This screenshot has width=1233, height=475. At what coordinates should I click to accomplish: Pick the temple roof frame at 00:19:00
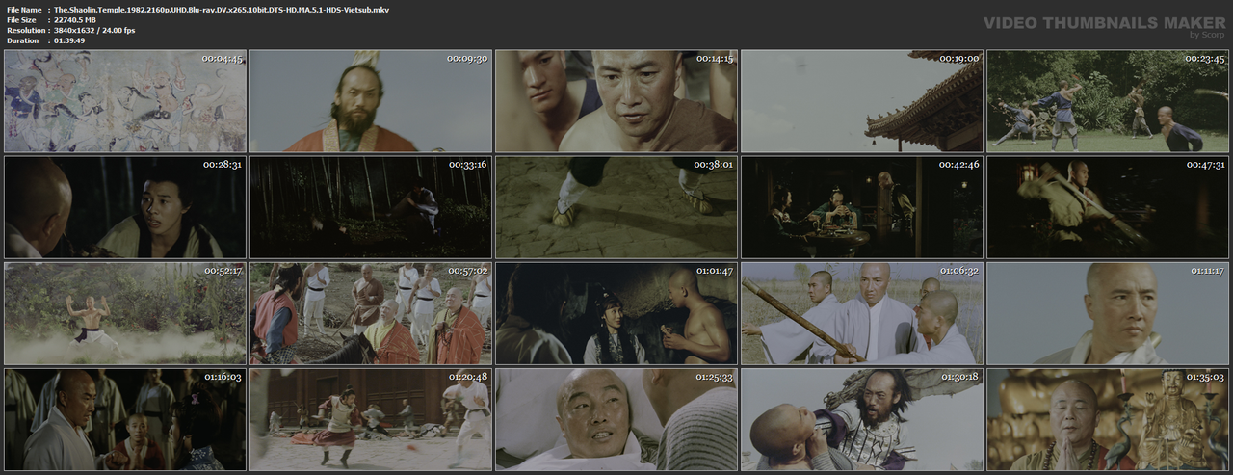tap(862, 101)
